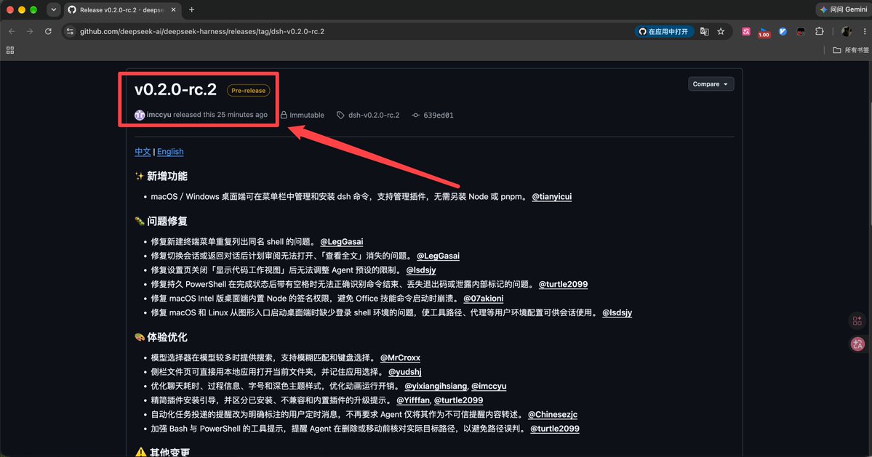This screenshot has width=872, height=457.
Task: Open the extension showing 1.00 badge
Action: point(764,32)
